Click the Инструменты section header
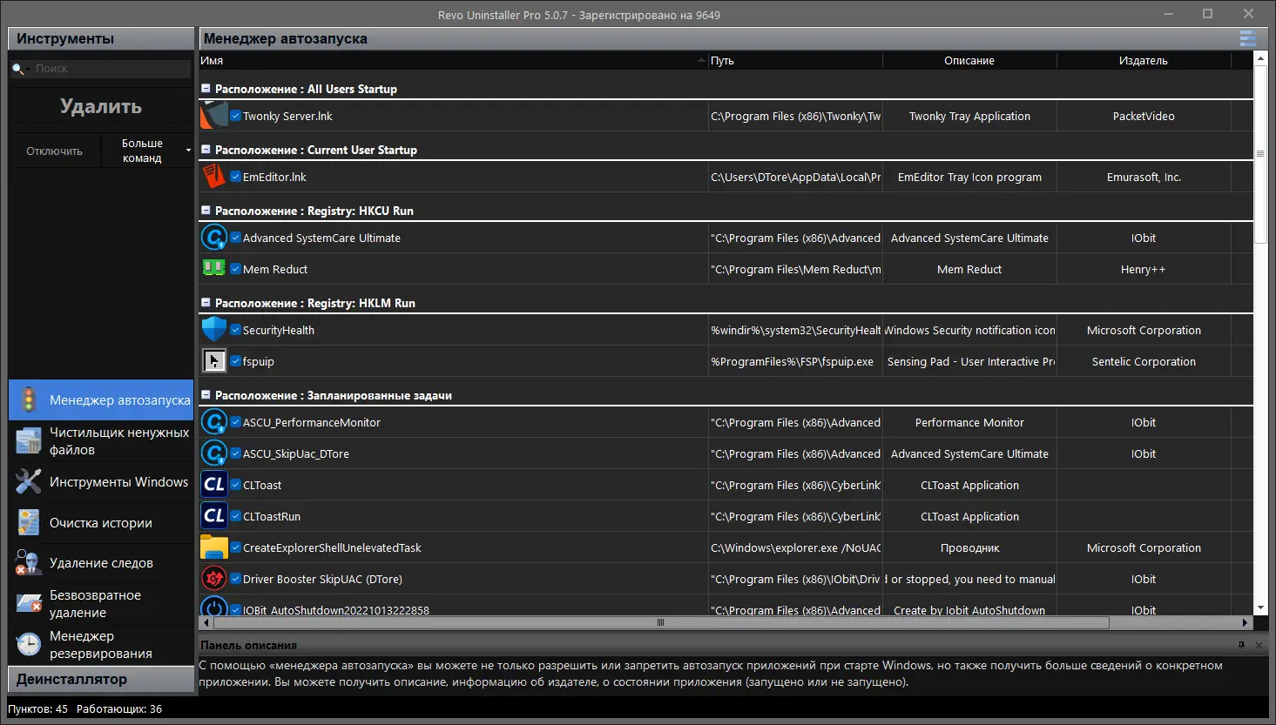Image resolution: width=1276 pixels, height=725 pixels. pos(101,38)
